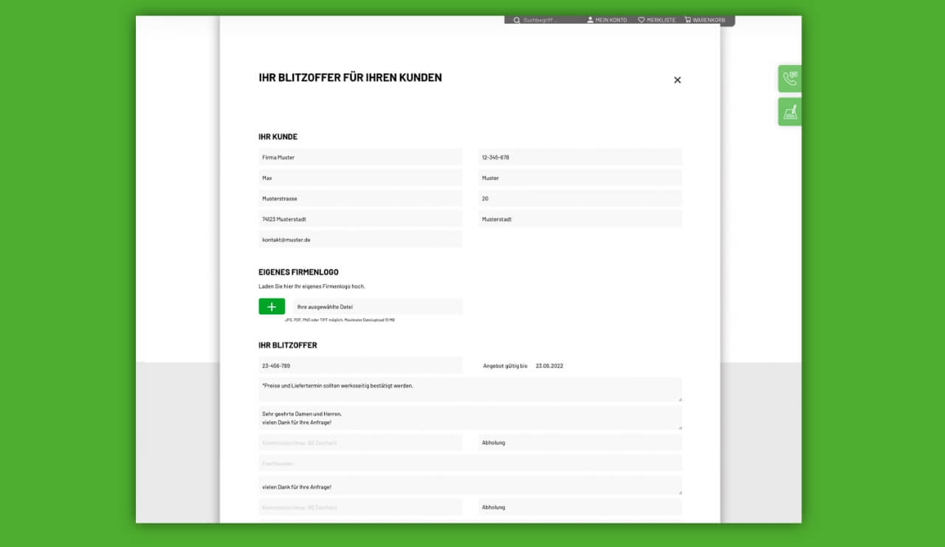This screenshot has width=945, height=547.
Task: Open the WARENKORB shopping cart link
Action: [709, 20]
